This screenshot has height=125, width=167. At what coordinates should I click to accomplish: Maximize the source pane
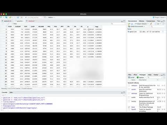(x=124, y=21)
